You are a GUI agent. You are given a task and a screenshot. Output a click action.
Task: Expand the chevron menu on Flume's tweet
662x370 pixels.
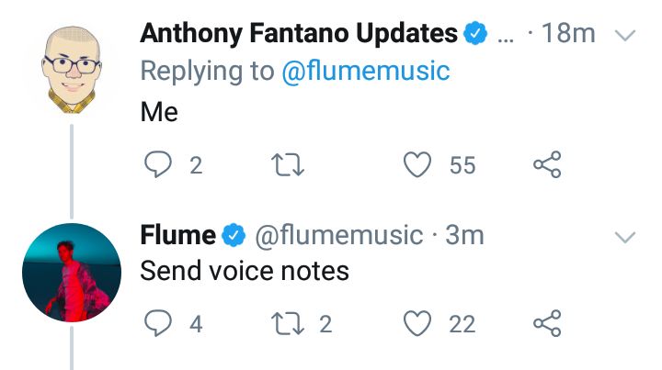624,237
